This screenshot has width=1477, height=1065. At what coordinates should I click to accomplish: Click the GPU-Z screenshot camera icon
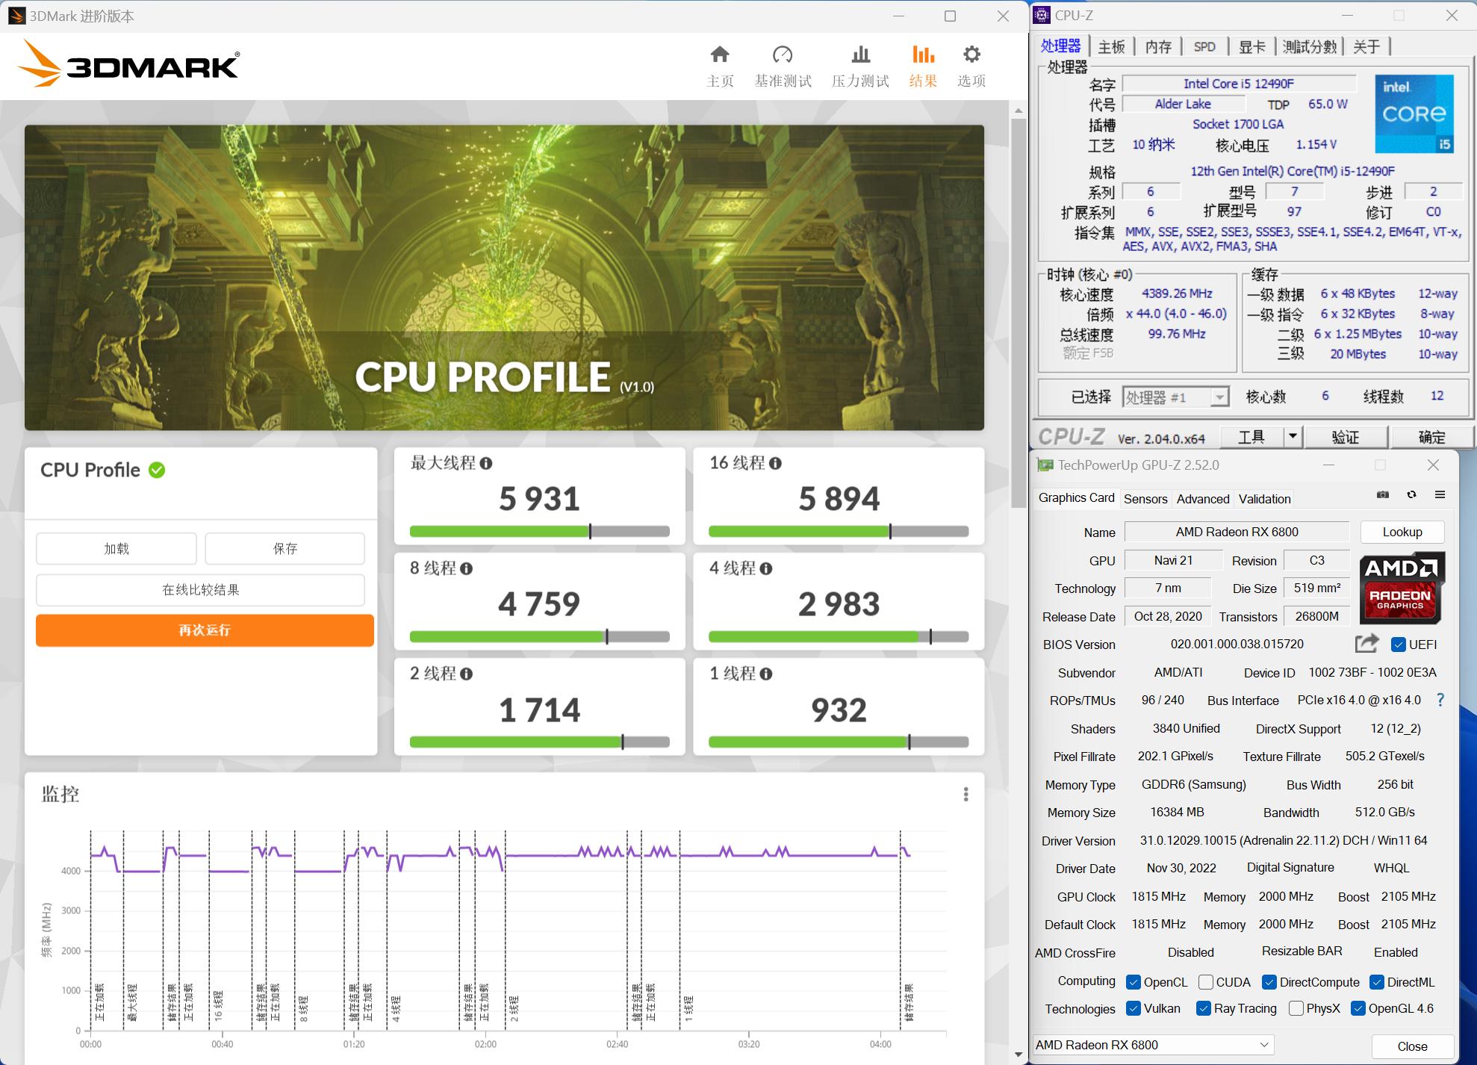coord(1383,495)
